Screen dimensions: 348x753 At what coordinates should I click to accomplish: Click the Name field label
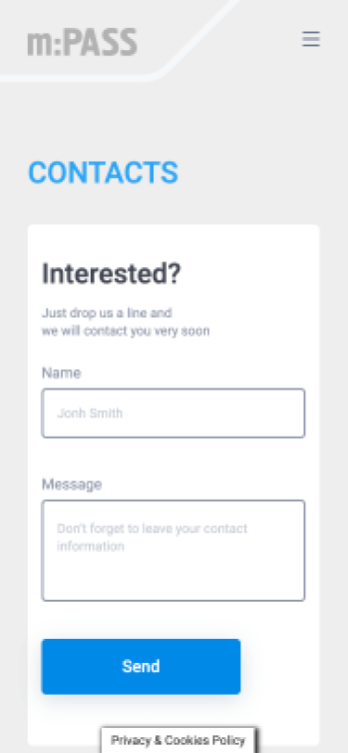pos(61,373)
